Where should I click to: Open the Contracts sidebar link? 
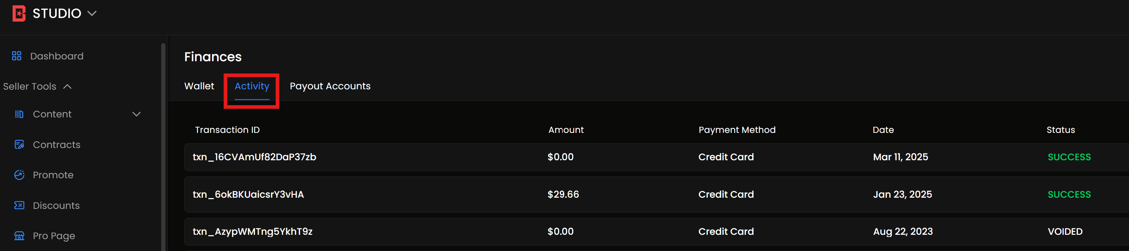point(56,144)
